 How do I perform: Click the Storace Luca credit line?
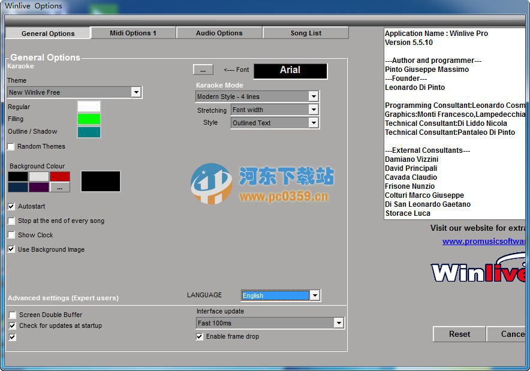coord(408,213)
